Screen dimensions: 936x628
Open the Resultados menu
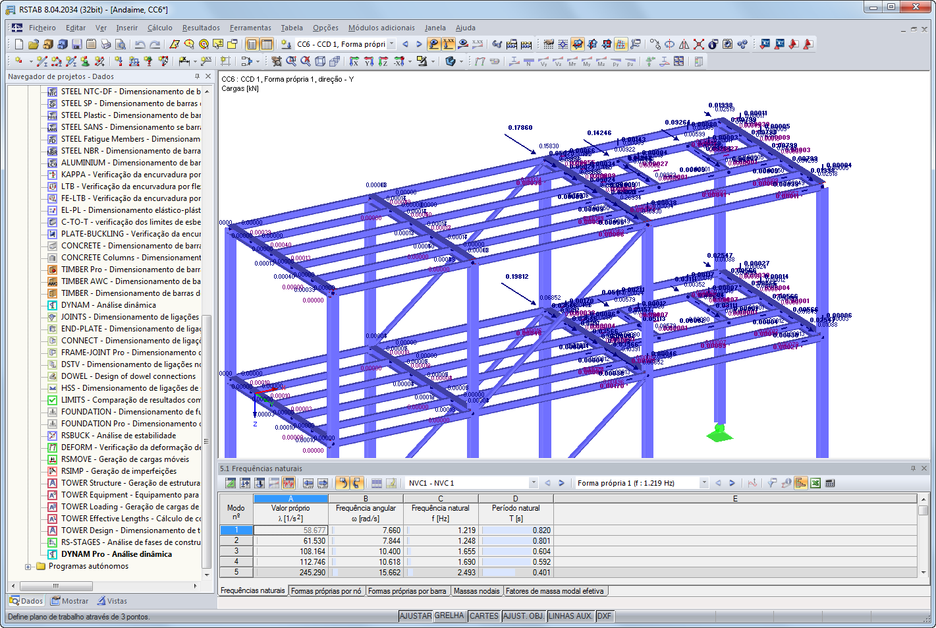click(202, 28)
